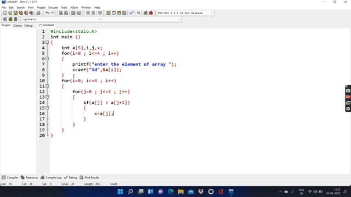Open the Compiler bottom panel tab
The image size is (351, 197).
click(10, 177)
